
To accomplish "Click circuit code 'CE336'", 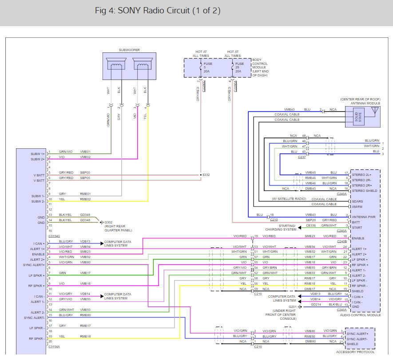I will pos(311,225).
